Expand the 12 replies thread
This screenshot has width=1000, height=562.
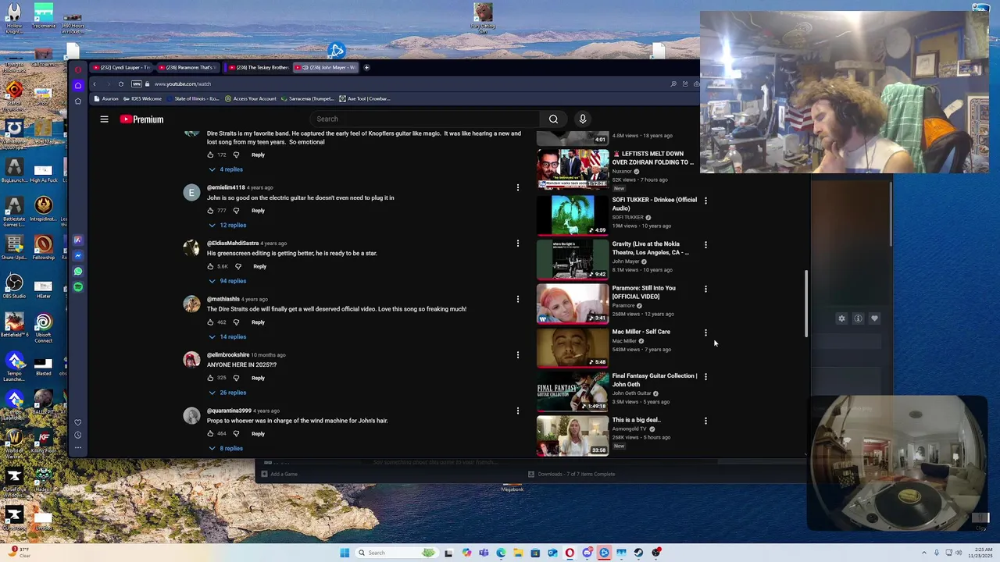[227, 226]
